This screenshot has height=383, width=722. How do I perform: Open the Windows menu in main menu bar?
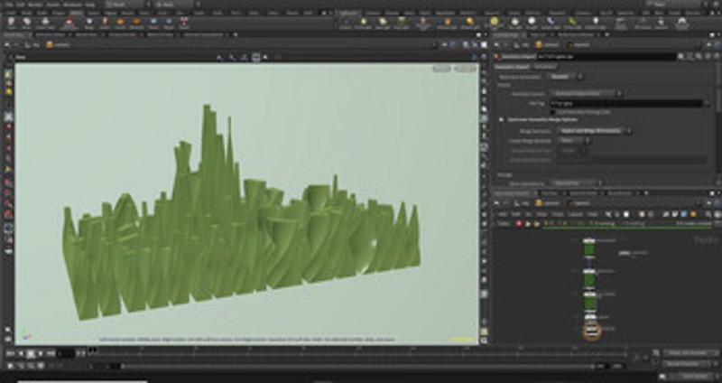[x=72, y=5]
